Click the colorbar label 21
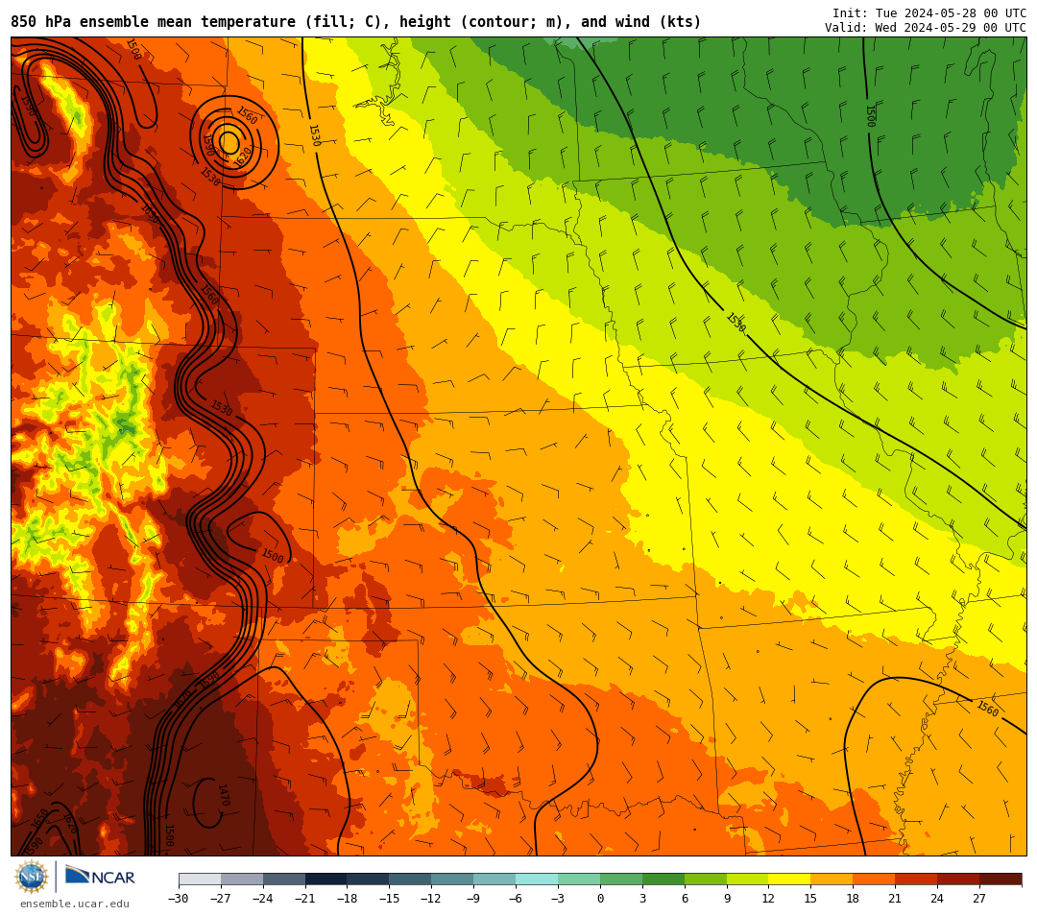Screen dimensions: 1037x916 895,898
